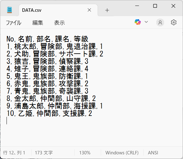
Task: Click the 行 12、列 1 position indicator
Action: [x=14, y=153]
